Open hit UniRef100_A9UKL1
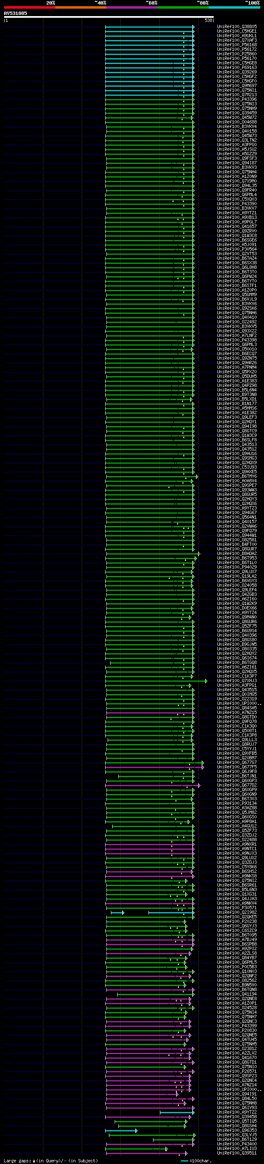The width and height of the screenshot is (264, 1164). (x=237, y=36)
